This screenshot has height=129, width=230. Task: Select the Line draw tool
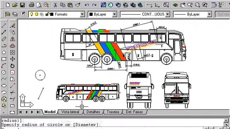4,25
